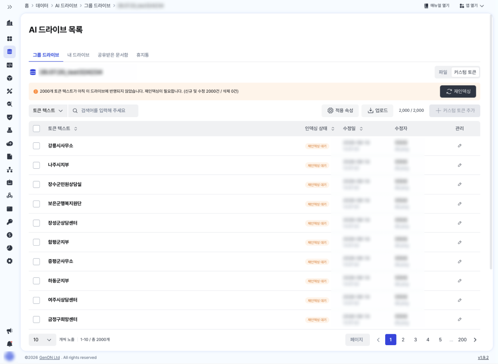The width and height of the screenshot is (498, 364).
Task: Focus the 검색어를 입력해 주세요 search field
Action: [103, 111]
